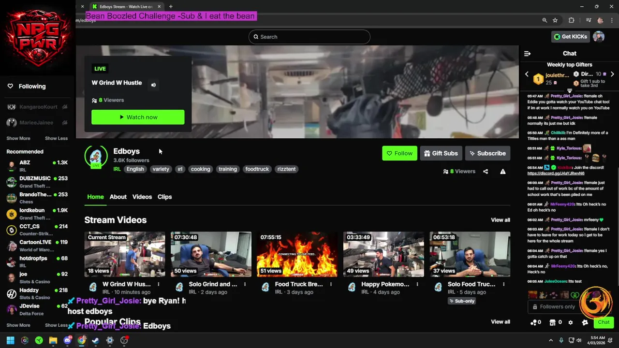619x348 pixels.
Task: Click the Get KICKs button
Action: [571, 37]
